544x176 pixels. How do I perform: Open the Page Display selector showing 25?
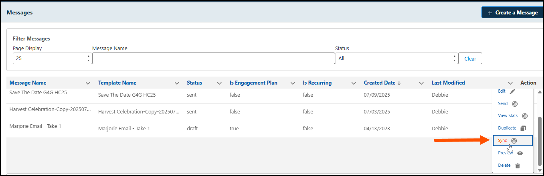pyautogui.click(x=52, y=59)
